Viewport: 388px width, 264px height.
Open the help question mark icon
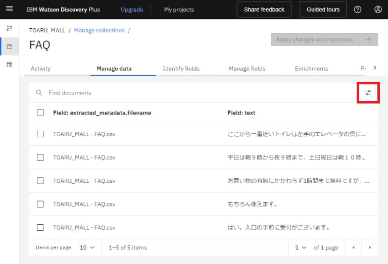[x=358, y=9]
